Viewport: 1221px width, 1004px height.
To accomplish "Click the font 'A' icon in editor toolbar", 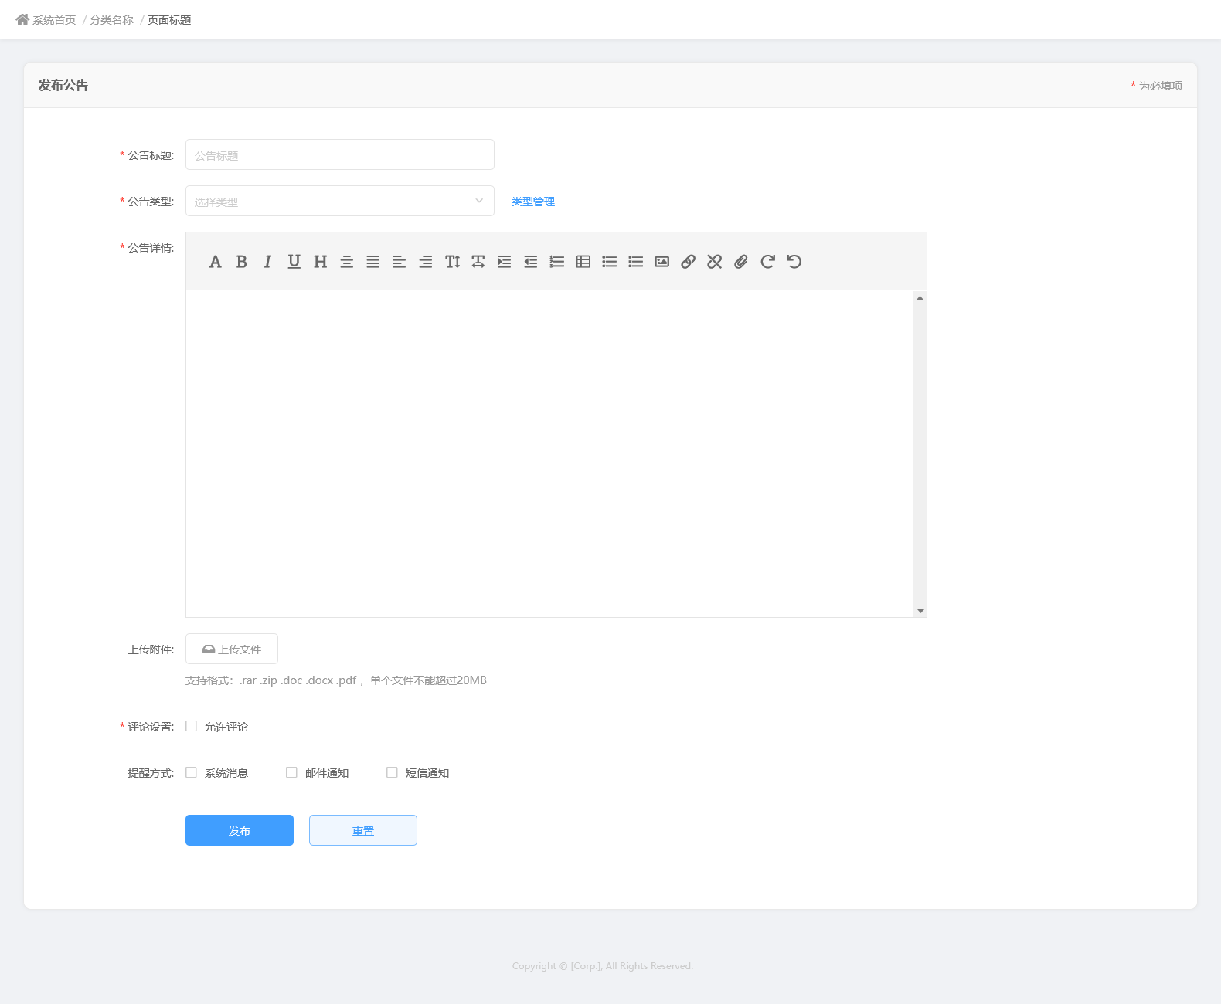I will coord(216,262).
